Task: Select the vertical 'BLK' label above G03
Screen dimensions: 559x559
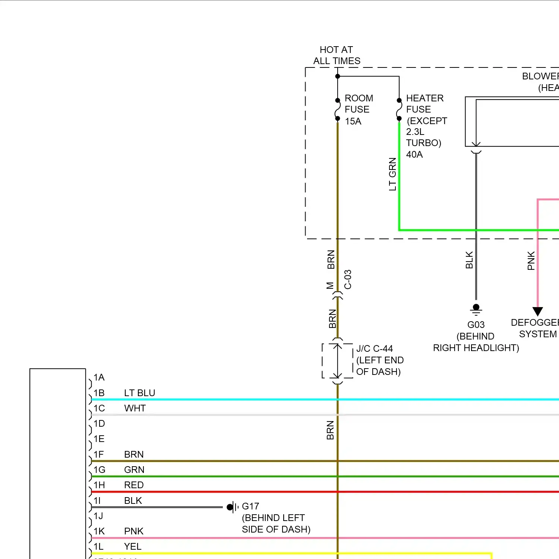Action: [469, 260]
